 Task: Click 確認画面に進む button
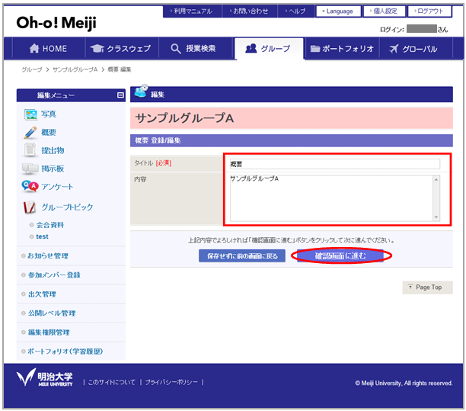coord(340,256)
